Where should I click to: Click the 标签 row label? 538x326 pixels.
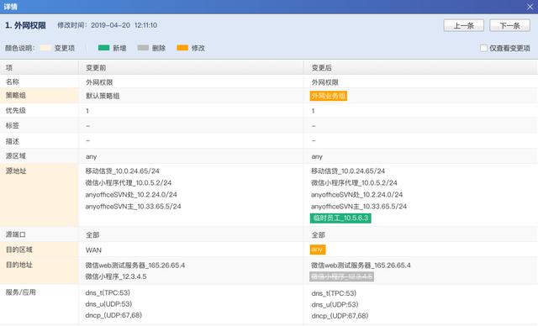13,125
